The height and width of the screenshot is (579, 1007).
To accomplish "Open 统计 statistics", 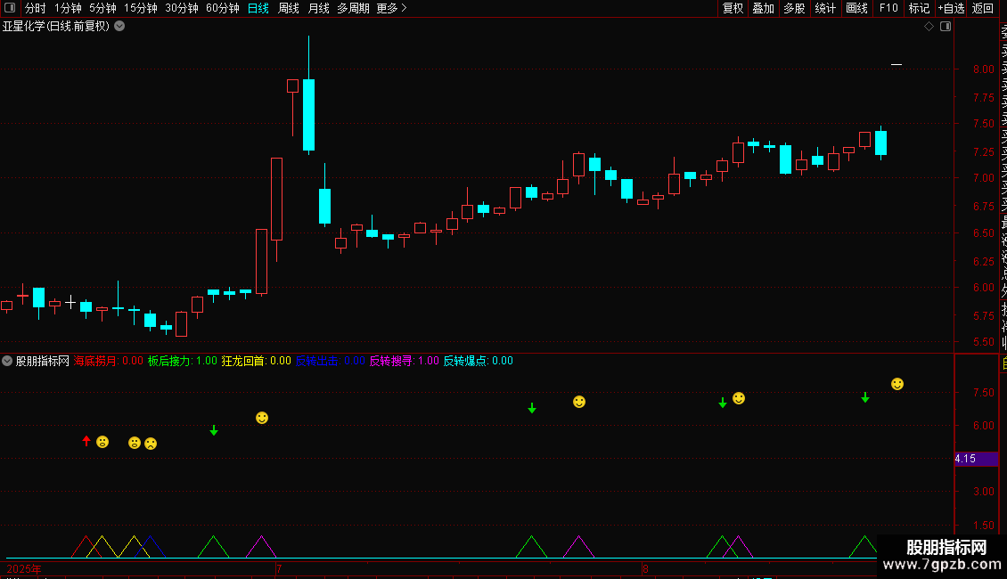I will point(825,8).
